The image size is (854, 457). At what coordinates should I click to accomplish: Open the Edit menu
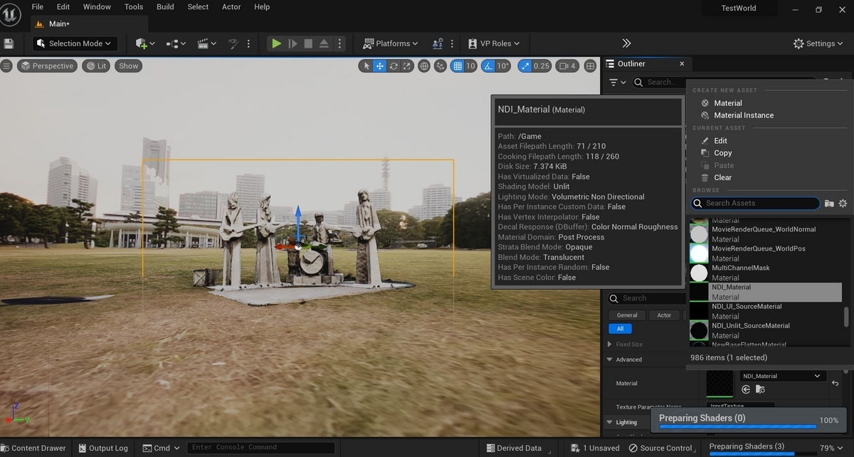click(x=63, y=6)
